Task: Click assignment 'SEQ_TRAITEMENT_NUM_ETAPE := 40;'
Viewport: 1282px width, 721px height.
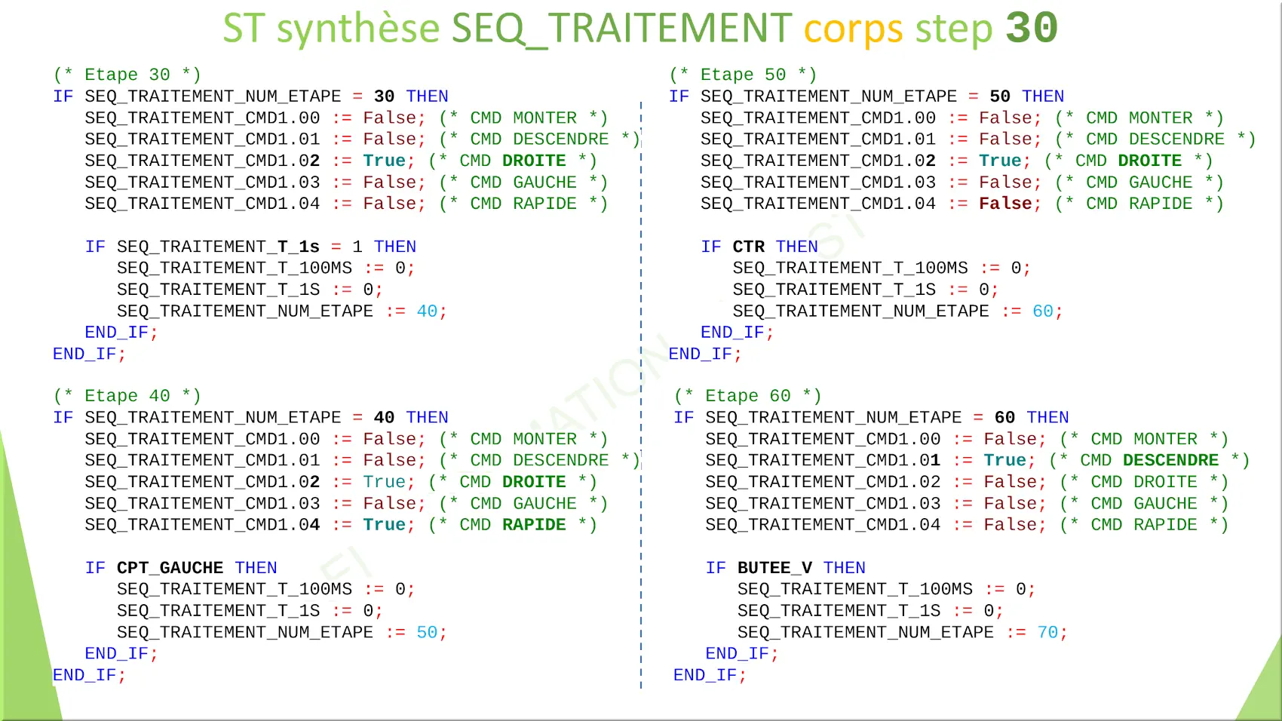Action: 282,311
